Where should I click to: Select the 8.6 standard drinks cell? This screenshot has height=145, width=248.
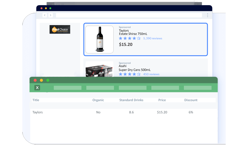131,112
